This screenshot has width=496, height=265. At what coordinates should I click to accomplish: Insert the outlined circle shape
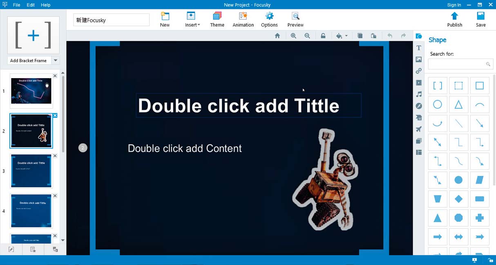(x=438, y=105)
